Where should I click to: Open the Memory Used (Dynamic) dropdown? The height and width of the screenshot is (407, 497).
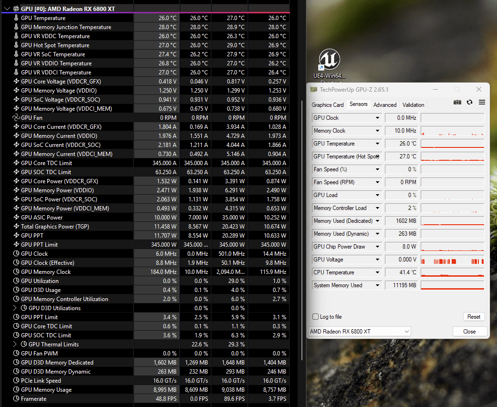pos(377,234)
